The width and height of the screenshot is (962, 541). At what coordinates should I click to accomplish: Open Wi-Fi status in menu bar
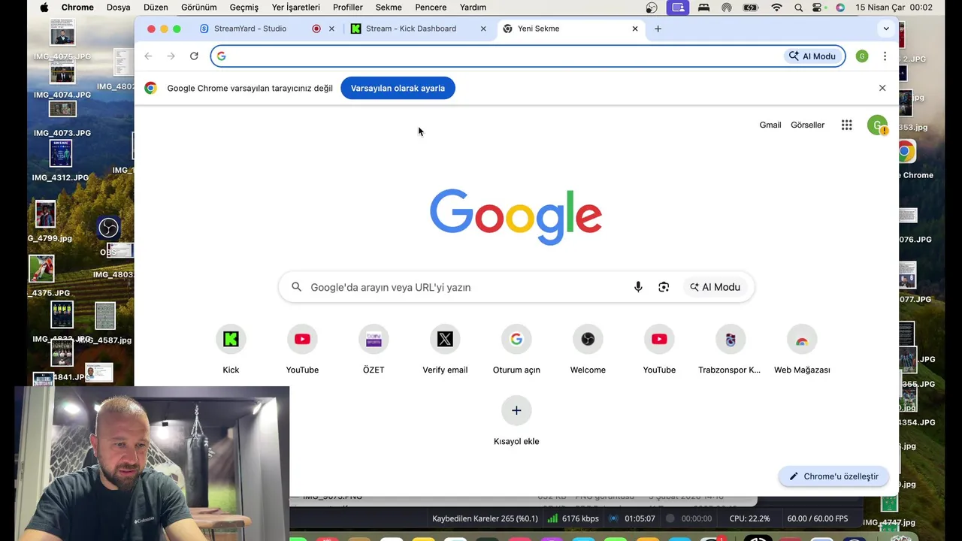776,8
